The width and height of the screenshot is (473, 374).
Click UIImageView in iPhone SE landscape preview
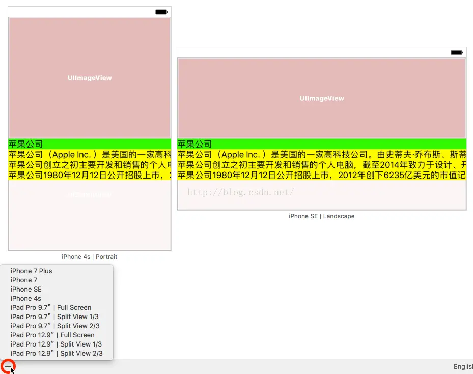click(322, 98)
